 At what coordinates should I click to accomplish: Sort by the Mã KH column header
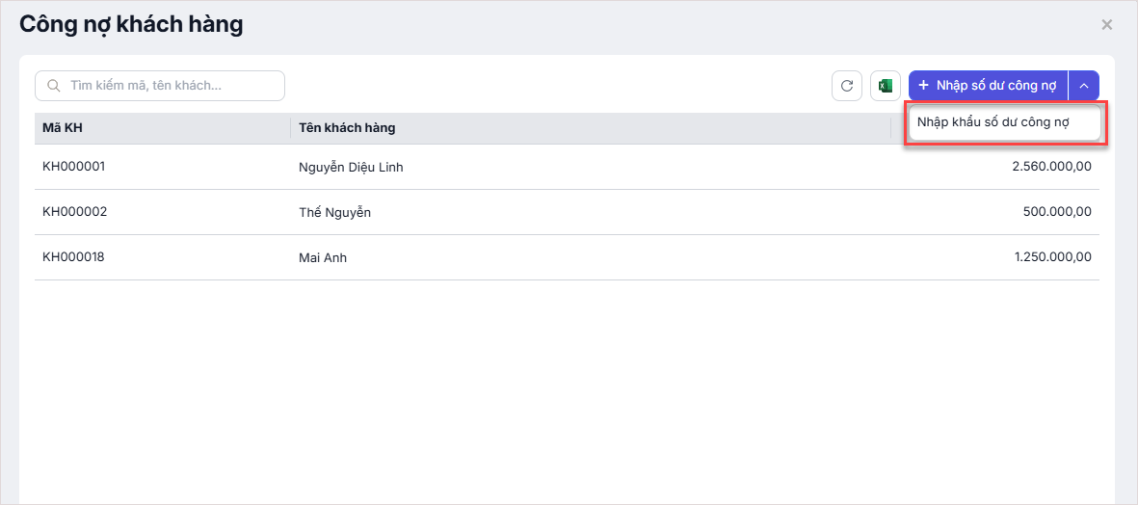tap(63, 128)
